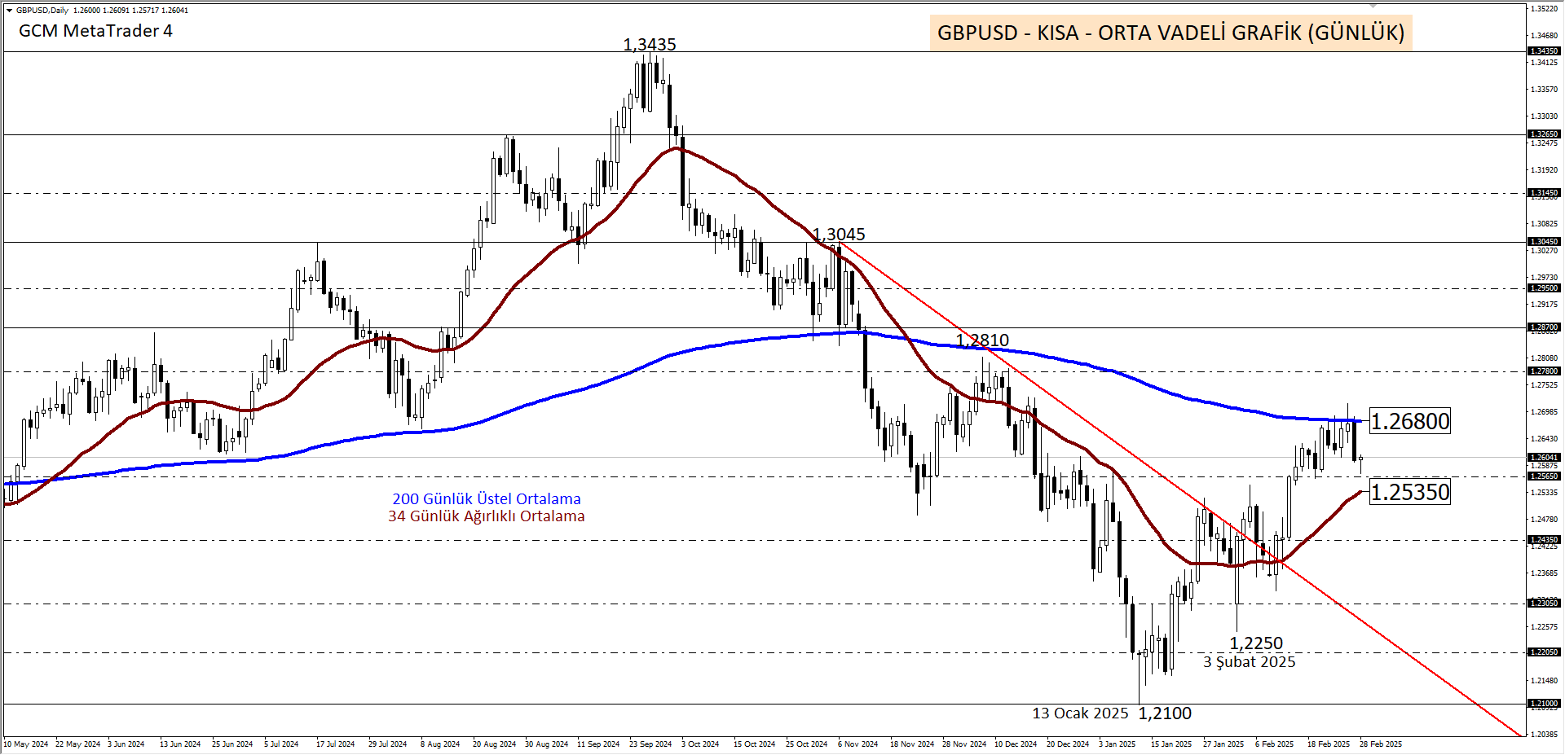The image size is (1565, 755).
Task: Click the 1.29500 price tag on the axis
Action: [x=1544, y=288]
